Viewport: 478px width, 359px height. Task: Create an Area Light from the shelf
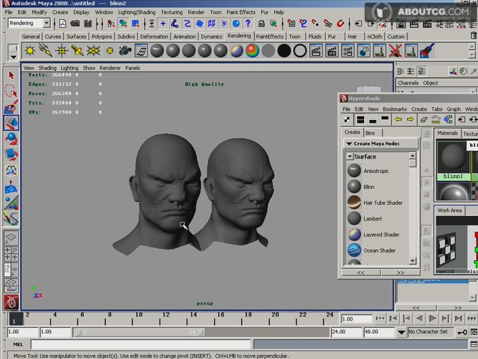pyautogui.click(x=93, y=51)
